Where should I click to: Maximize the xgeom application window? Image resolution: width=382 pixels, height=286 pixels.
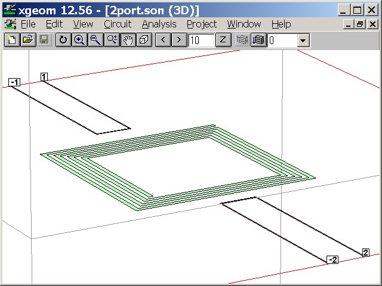(x=357, y=10)
